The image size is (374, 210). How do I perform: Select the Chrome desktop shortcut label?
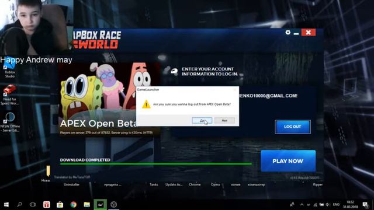click(195, 184)
